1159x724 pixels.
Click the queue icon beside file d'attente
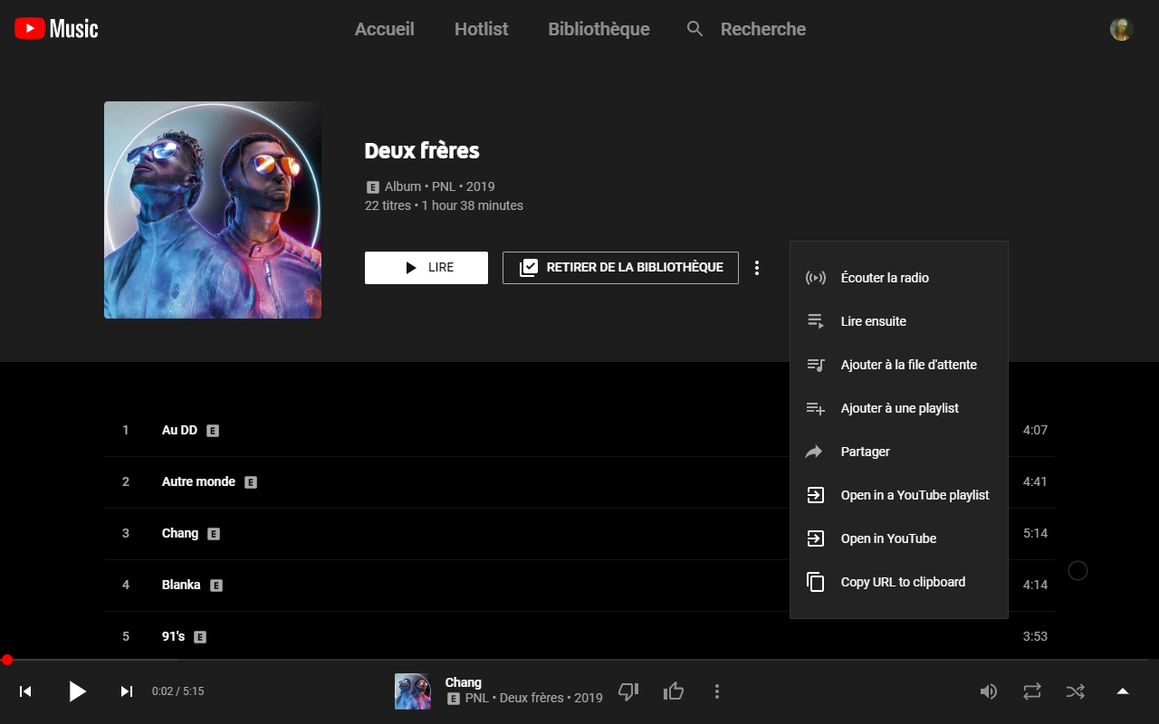point(816,365)
